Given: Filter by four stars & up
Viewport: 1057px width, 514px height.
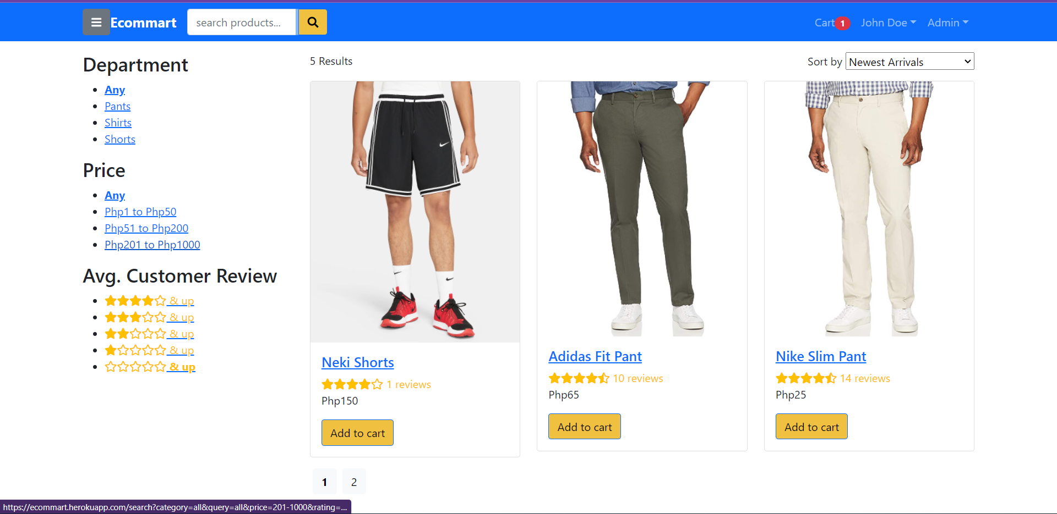Looking at the screenshot, I should pyautogui.click(x=149, y=301).
